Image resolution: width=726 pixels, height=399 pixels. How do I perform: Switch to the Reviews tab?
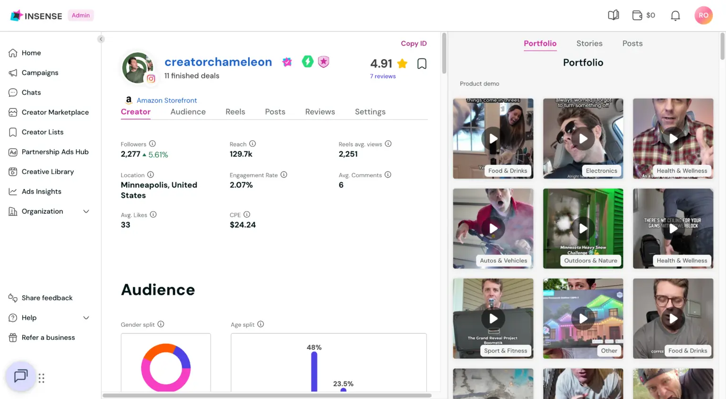[x=320, y=112]
